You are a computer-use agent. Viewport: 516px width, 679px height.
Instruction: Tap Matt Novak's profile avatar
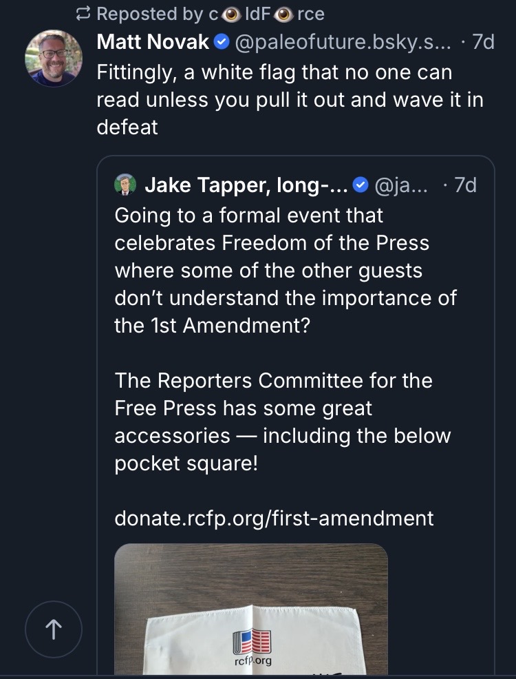[53, 59]
